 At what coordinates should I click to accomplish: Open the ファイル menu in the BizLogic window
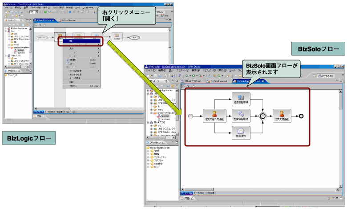click(8, 8)
